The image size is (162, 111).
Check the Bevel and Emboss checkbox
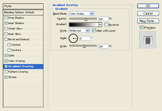[x=6, y=39]
